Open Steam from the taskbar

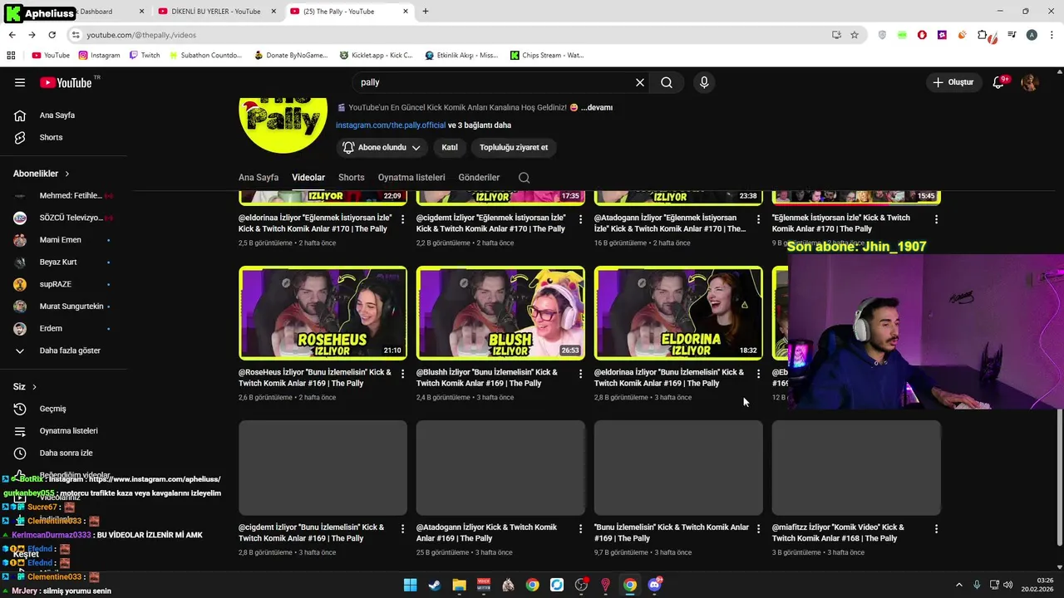(435, 585)
